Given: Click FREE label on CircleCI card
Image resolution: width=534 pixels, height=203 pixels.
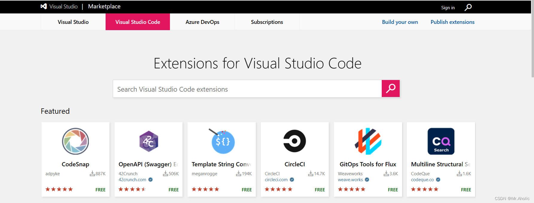Looking at the screenshot, I should point(320,190).
